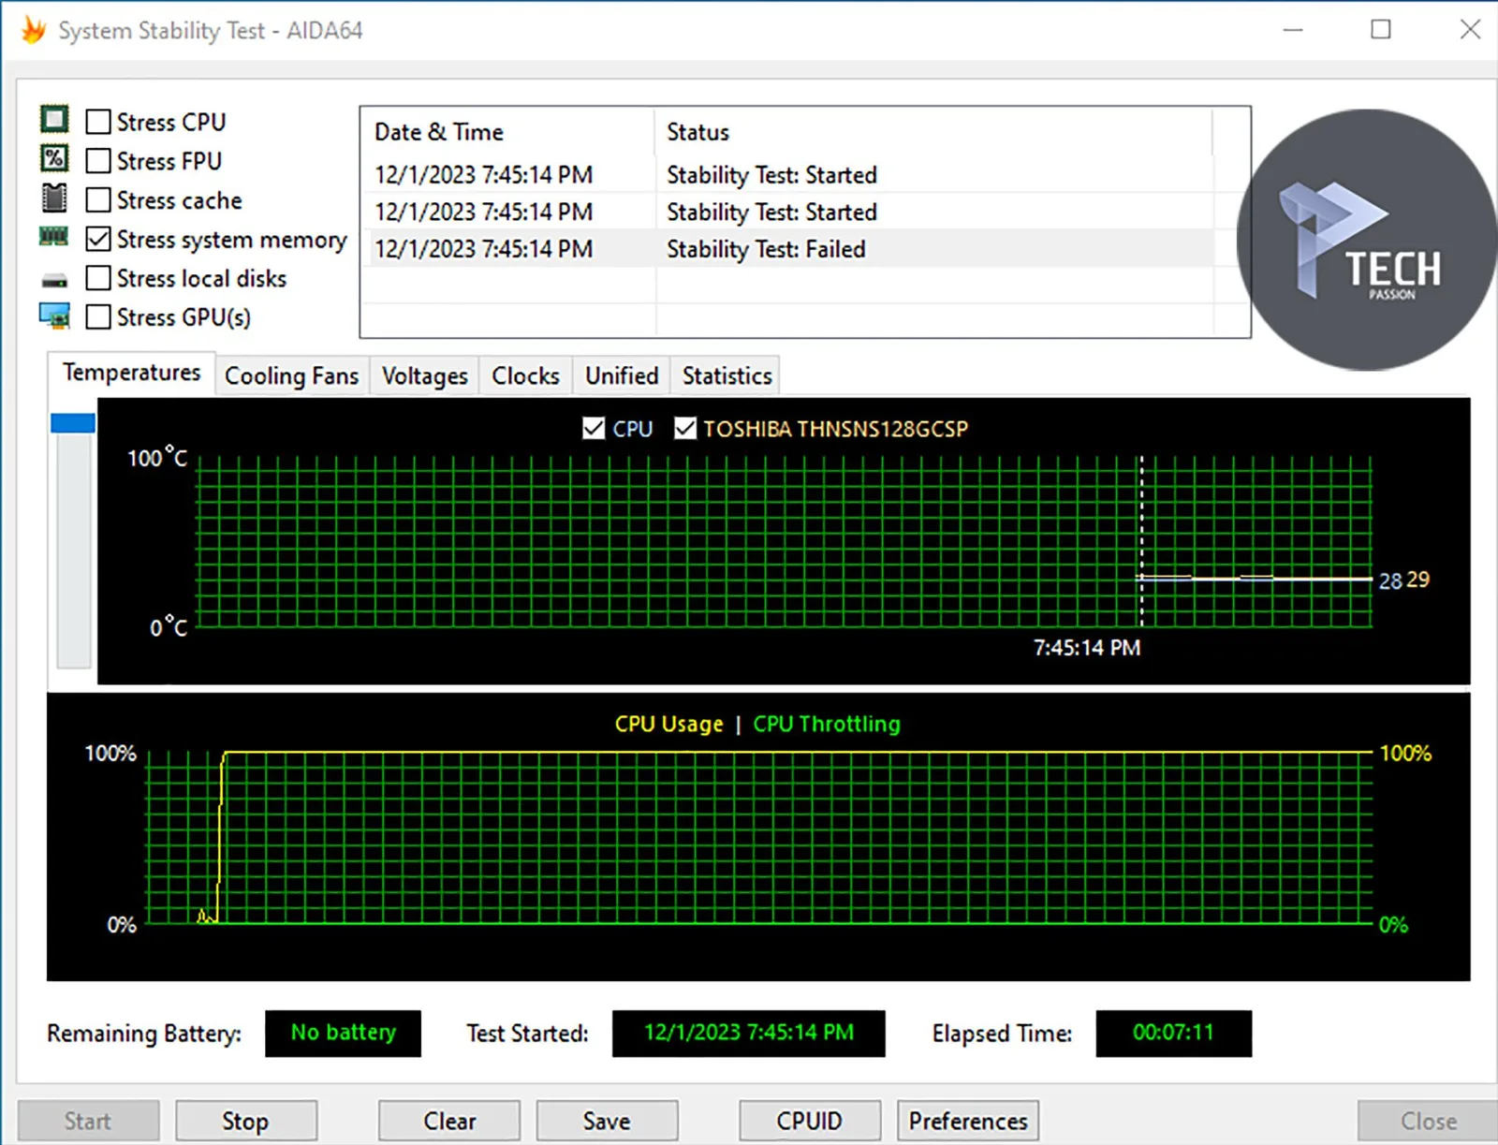Open the Voltages tab
1498x1145 pixels.
tap(425, 376)
